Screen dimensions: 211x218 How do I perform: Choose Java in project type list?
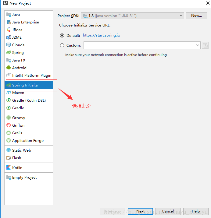29,15
